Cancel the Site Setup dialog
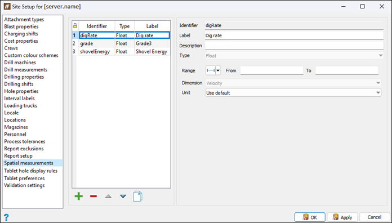The image size is (392, 223). (375, 217)
